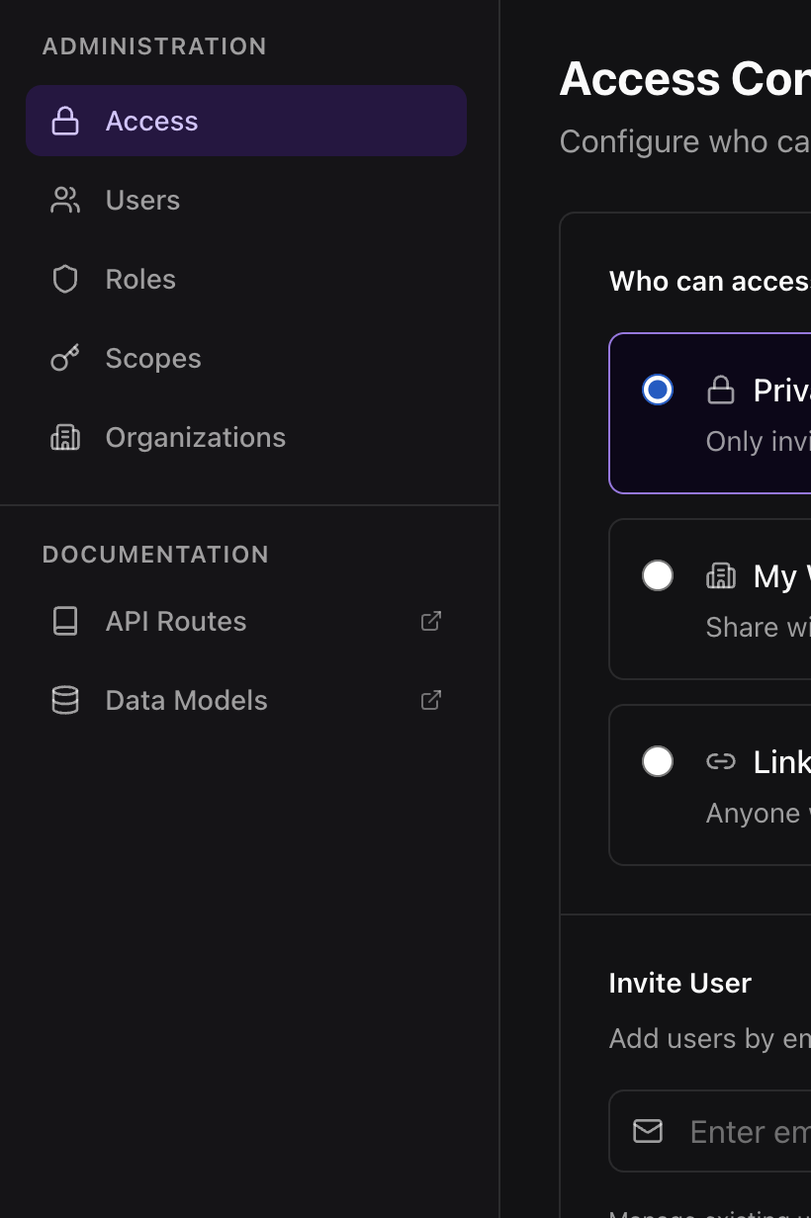Click the Organizations building icon
Viewport: 811px width, 1218px height.
click(65, 437)
